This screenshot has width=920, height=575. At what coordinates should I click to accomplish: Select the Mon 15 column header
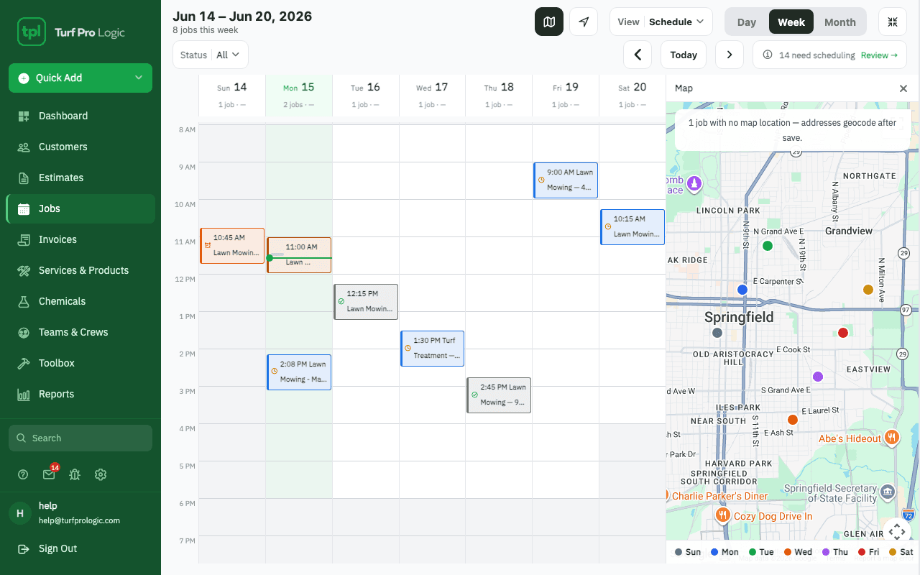tap(299, 95)
